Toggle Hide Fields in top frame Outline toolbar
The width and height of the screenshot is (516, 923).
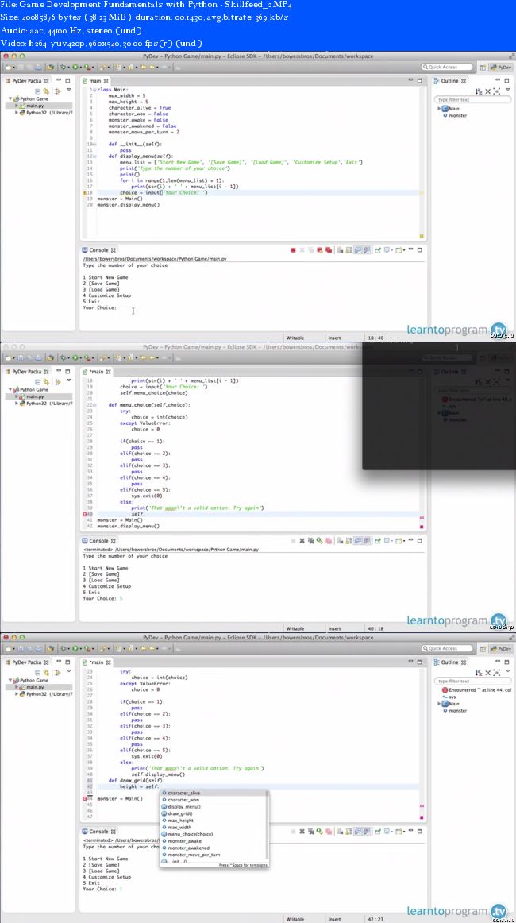tap(487, 91)
